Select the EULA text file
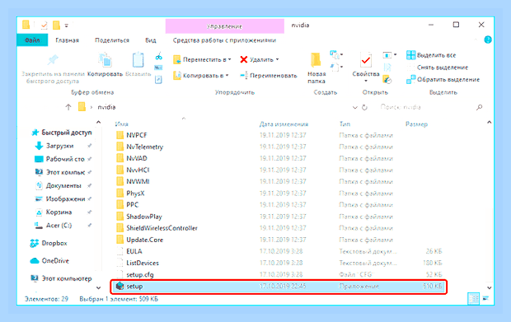The width and height of the screenshot is (511, 322). tap(129, 251)
